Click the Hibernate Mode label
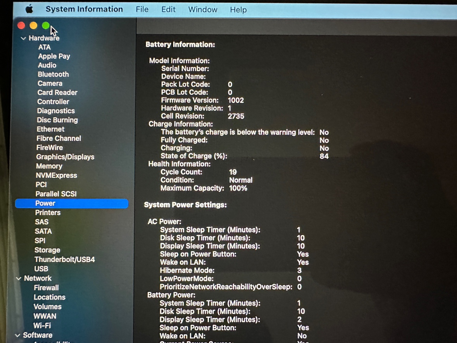This screenshot has height=343, width=457. coord(187,271)
